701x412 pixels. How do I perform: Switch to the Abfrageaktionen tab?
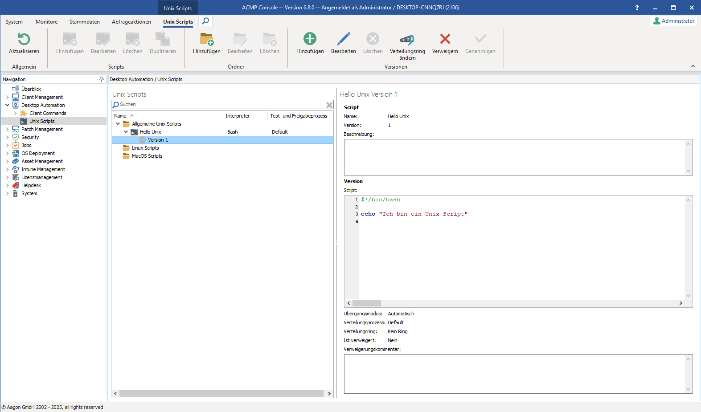131,22
